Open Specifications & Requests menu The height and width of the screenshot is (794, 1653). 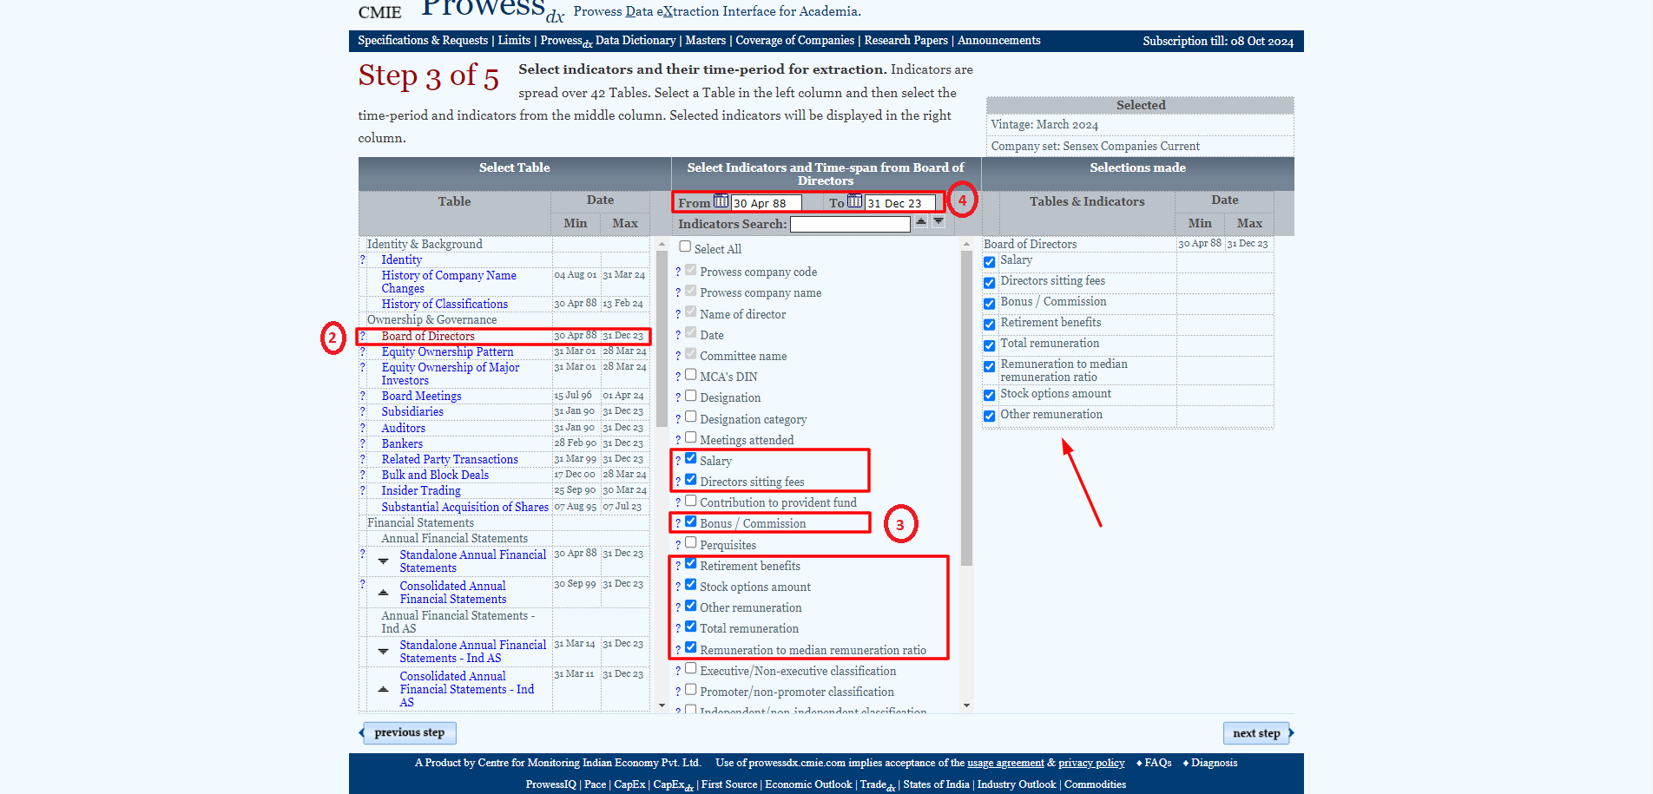coord(423,41)
